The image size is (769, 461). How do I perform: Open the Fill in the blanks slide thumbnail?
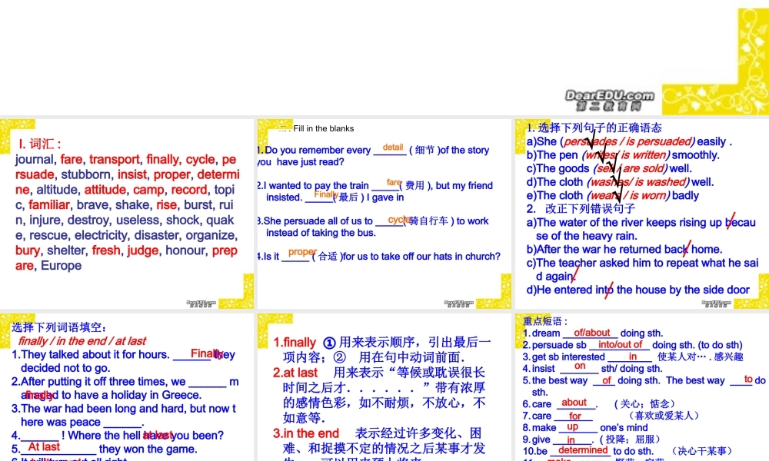[x=384, y=214]
